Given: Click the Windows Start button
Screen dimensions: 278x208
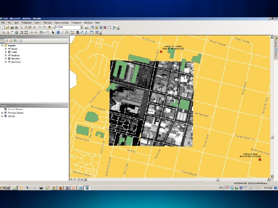Looking at the screenshot, I should click(5, 188).
